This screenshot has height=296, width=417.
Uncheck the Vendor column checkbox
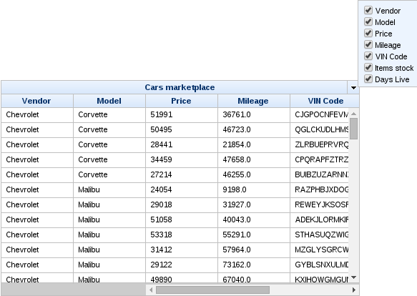point(368,10)
